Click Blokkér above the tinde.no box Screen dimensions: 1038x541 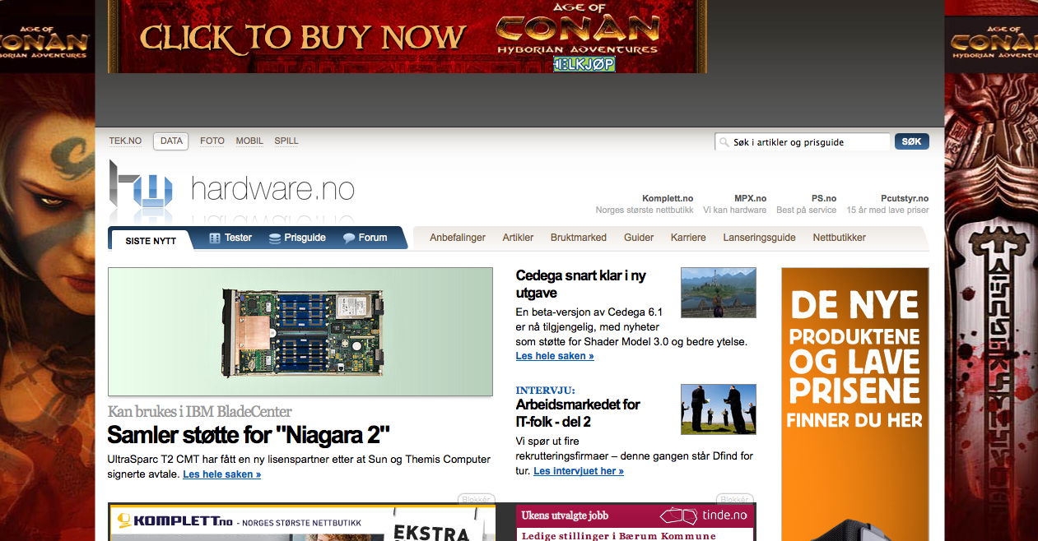(x=735, y=499)
